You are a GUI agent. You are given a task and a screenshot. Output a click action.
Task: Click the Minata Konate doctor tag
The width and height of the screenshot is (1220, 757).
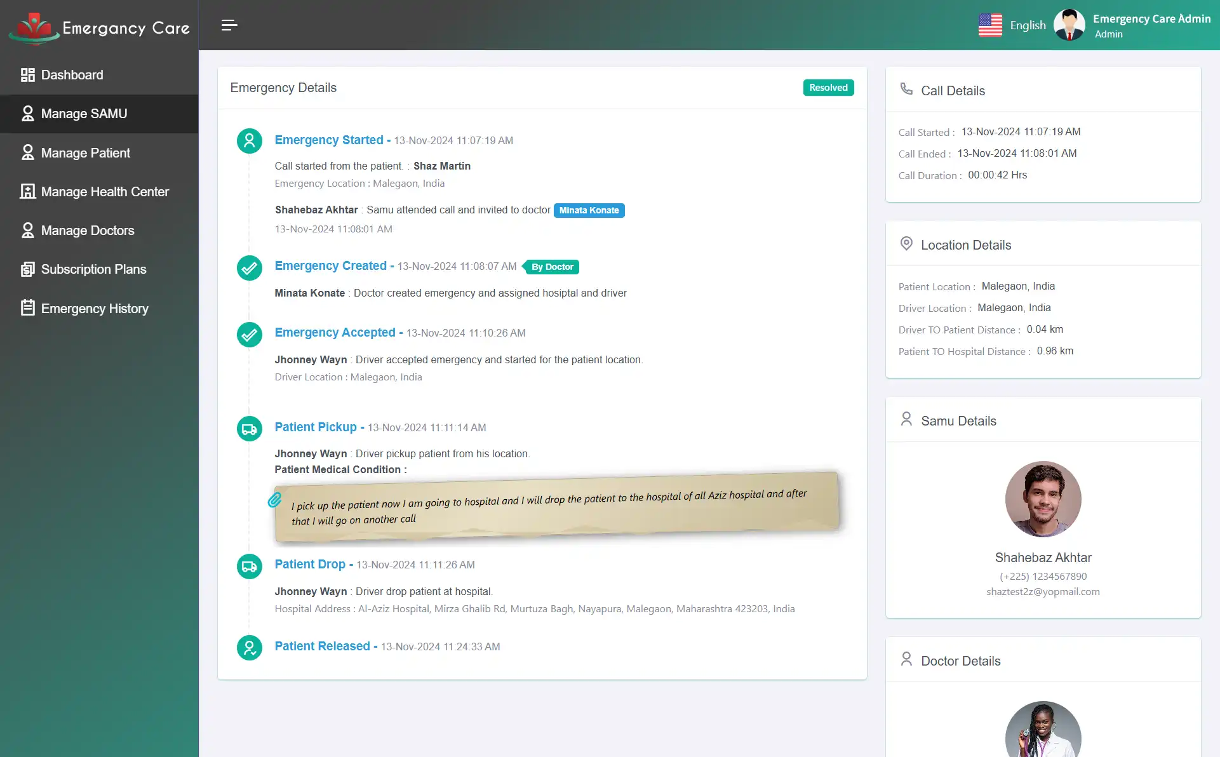[x=589, y=210]
